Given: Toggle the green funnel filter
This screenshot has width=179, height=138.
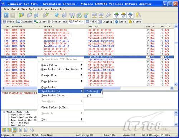Looking at the screenshot, I should coord(116,15).
